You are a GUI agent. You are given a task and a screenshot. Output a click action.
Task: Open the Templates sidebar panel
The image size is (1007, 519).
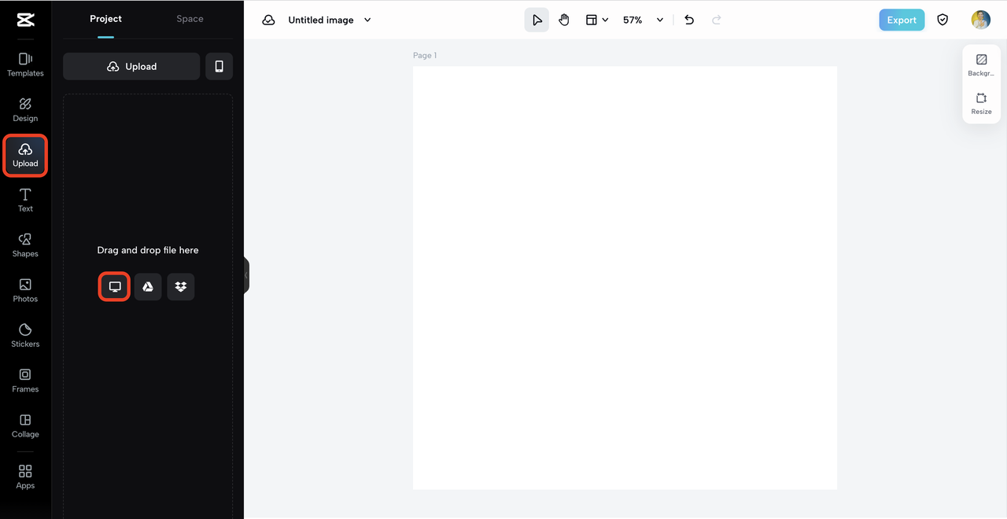[x=25, y=64]
